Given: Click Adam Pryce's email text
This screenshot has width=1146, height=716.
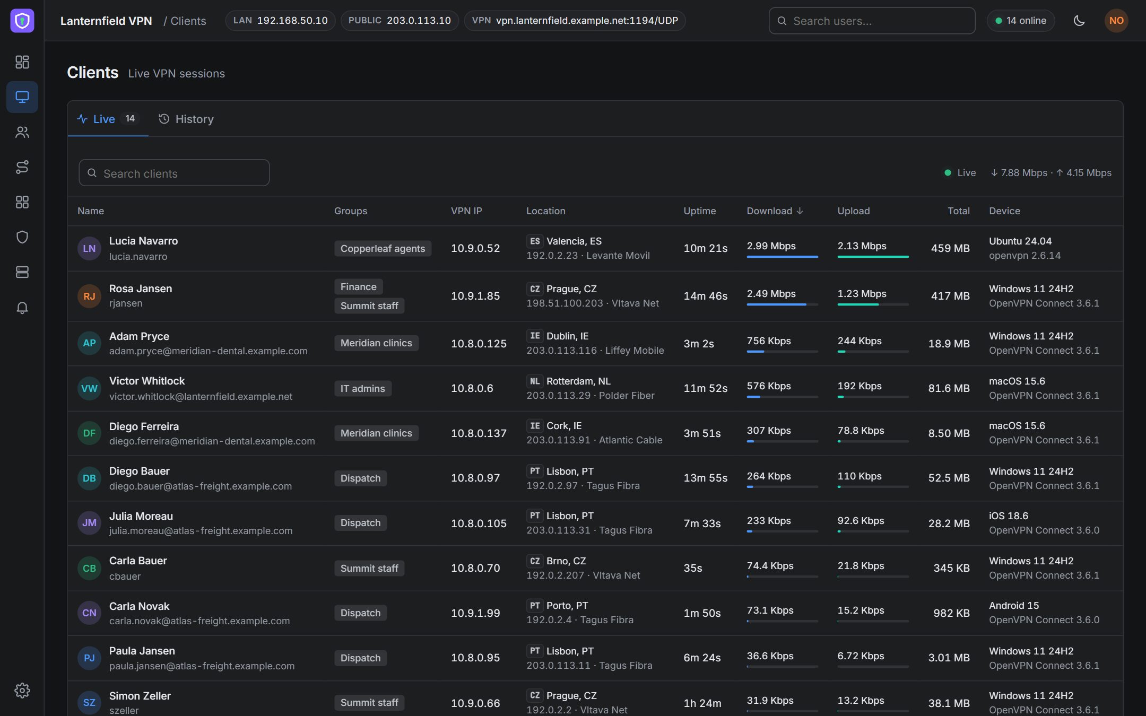Looking at the screenshot, I should (x=208, y=351).
